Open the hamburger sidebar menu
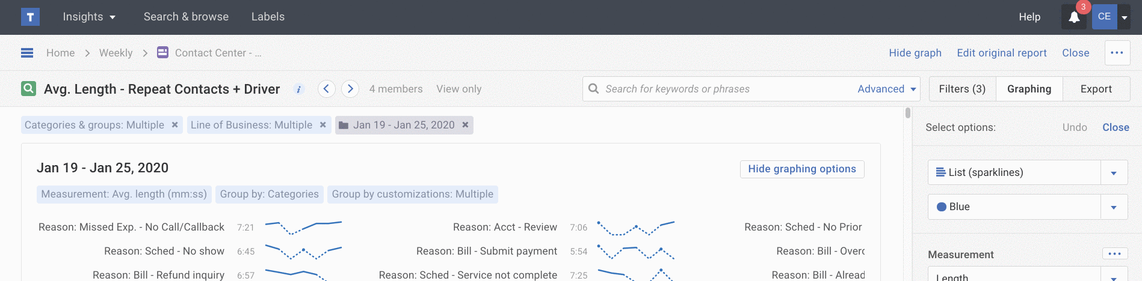 [x=27, y=53]
